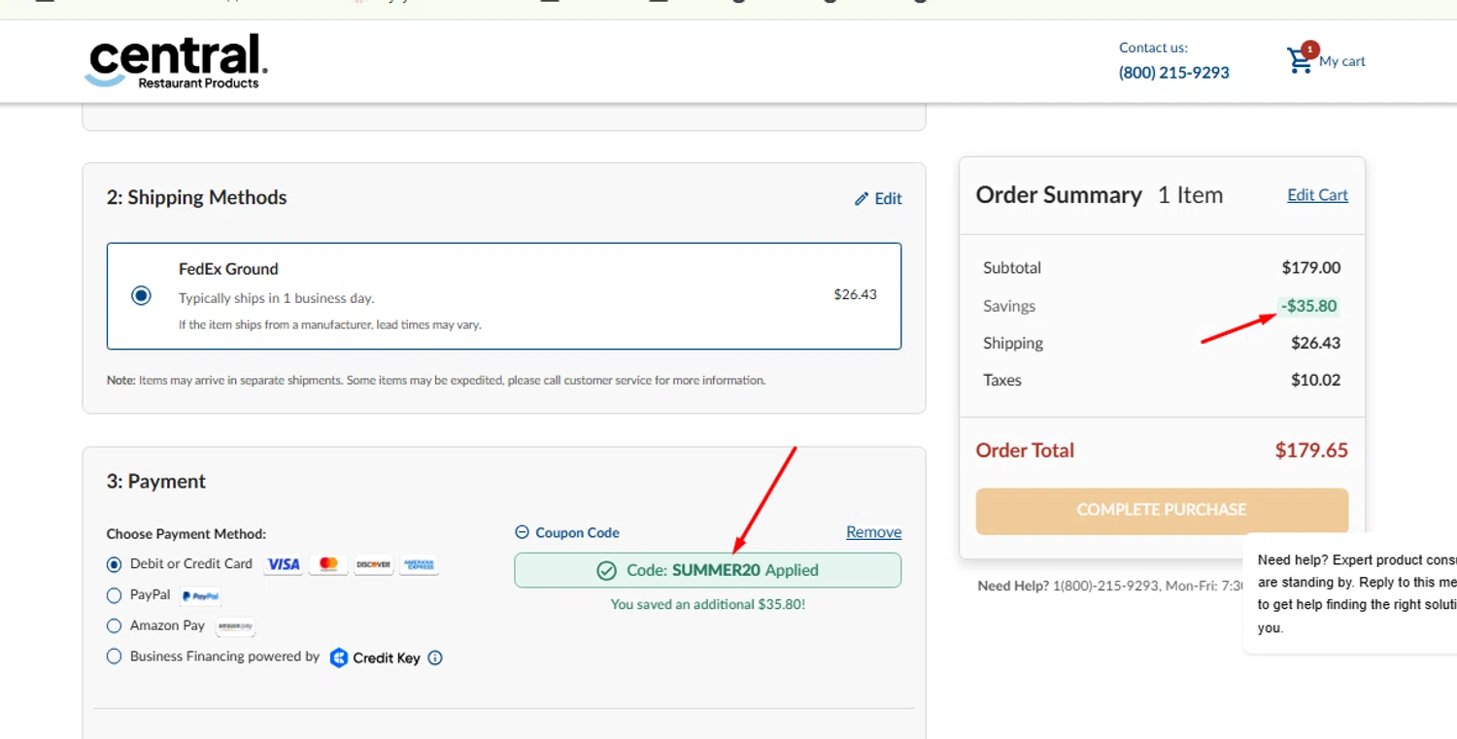This screenshot has height=739, width=1457.
Task: Click the Amazon Pay logo icon
Action: 235,626
